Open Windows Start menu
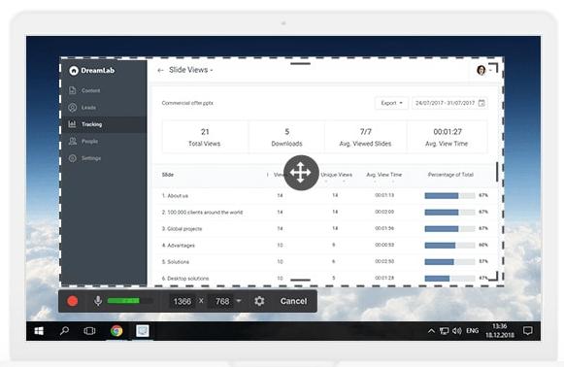 click(39, 331)
